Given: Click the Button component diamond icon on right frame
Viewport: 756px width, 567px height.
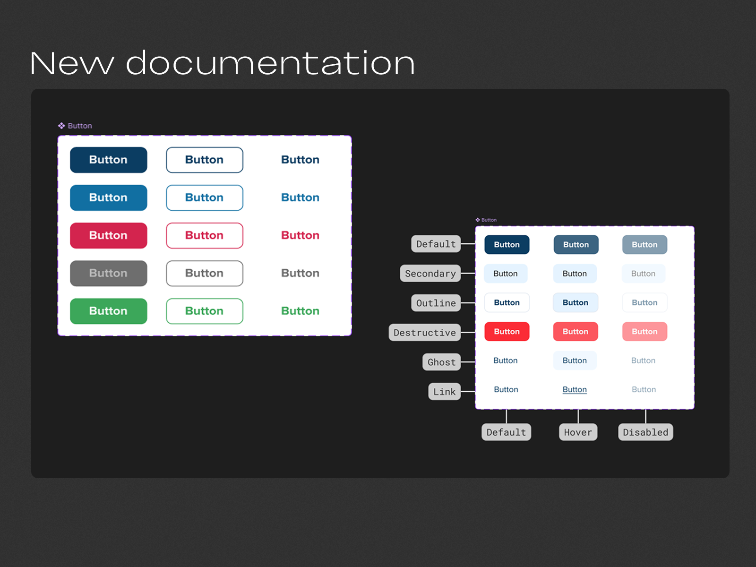Looking at the screenshot, I should 477,219.
